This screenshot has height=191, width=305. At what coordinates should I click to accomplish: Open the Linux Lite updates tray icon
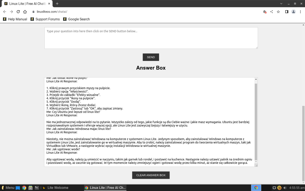click(x=280, y=188)
